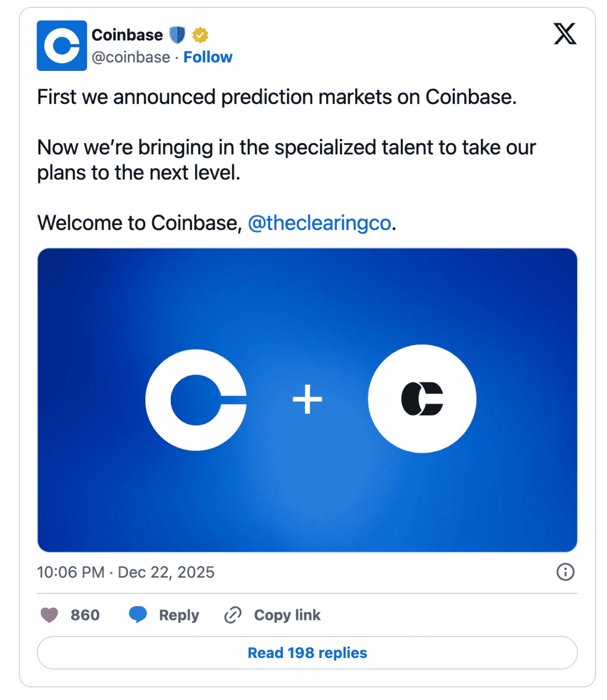
Task: Click the 860 likes count
Action: pyautogui.click(x=85, y=615)
